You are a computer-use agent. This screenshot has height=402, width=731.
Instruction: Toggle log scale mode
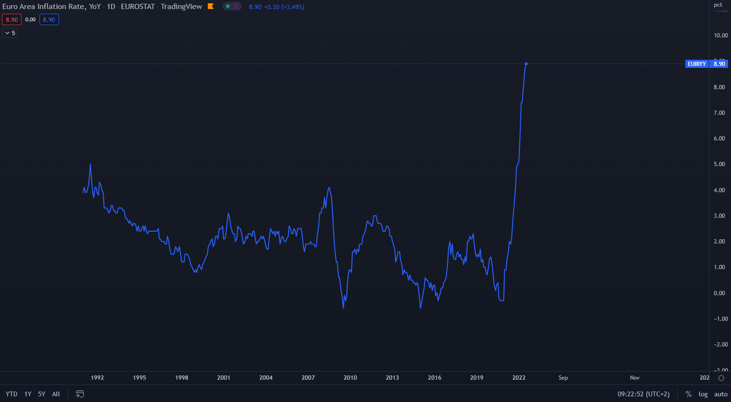click(703, 394)
